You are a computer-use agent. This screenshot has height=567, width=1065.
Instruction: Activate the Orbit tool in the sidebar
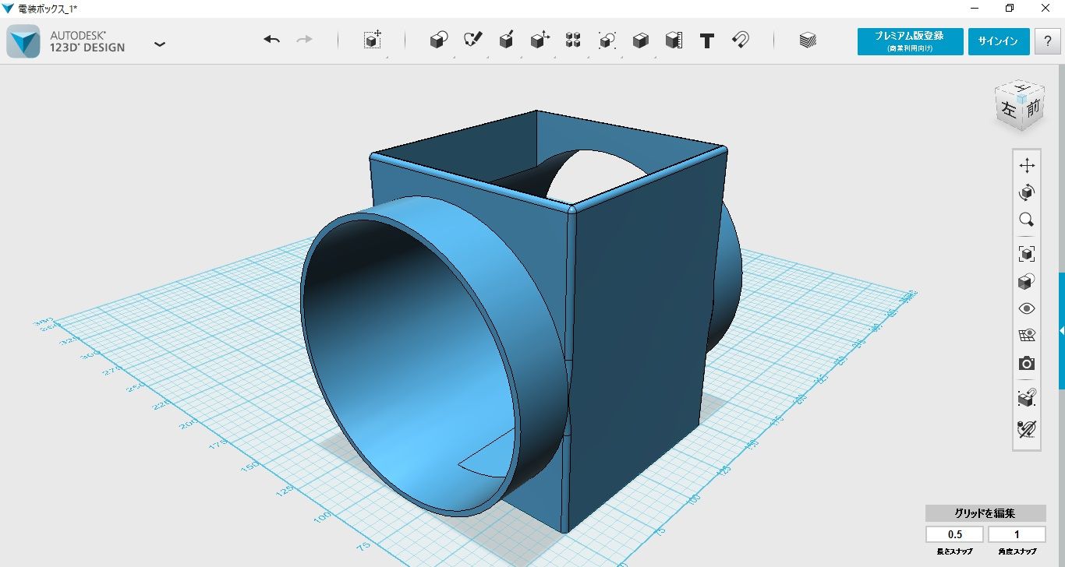click(1027, 192)
